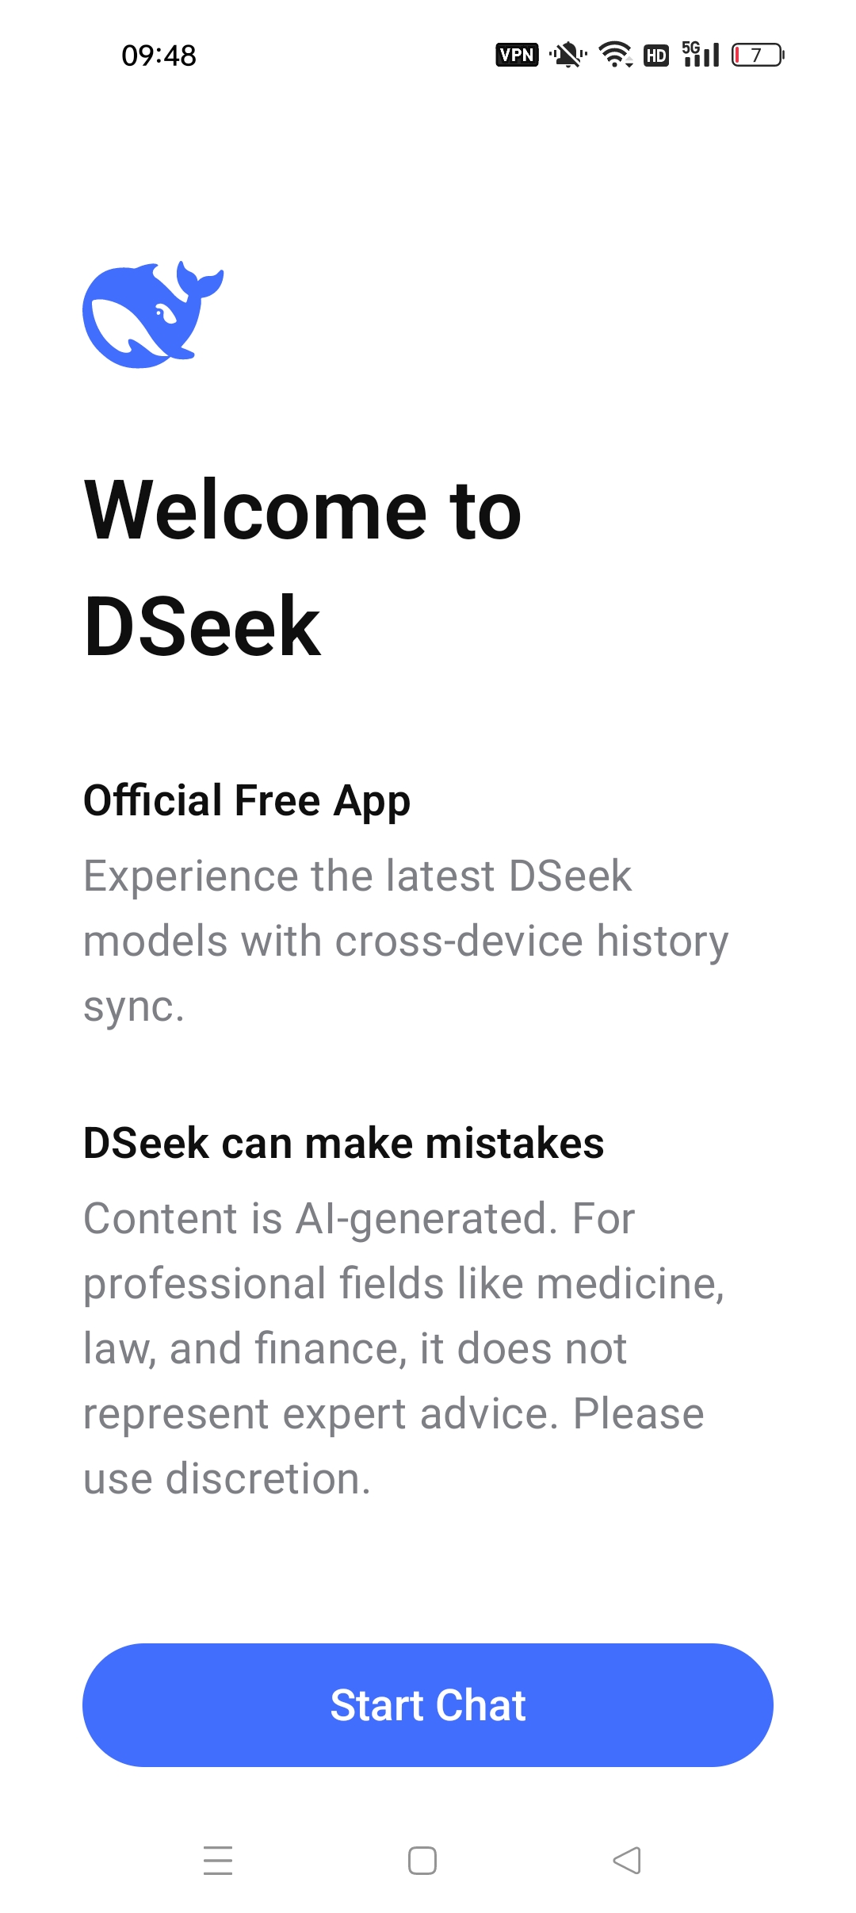Tap the 5G signal strength icon

click(x=701, y=54)
